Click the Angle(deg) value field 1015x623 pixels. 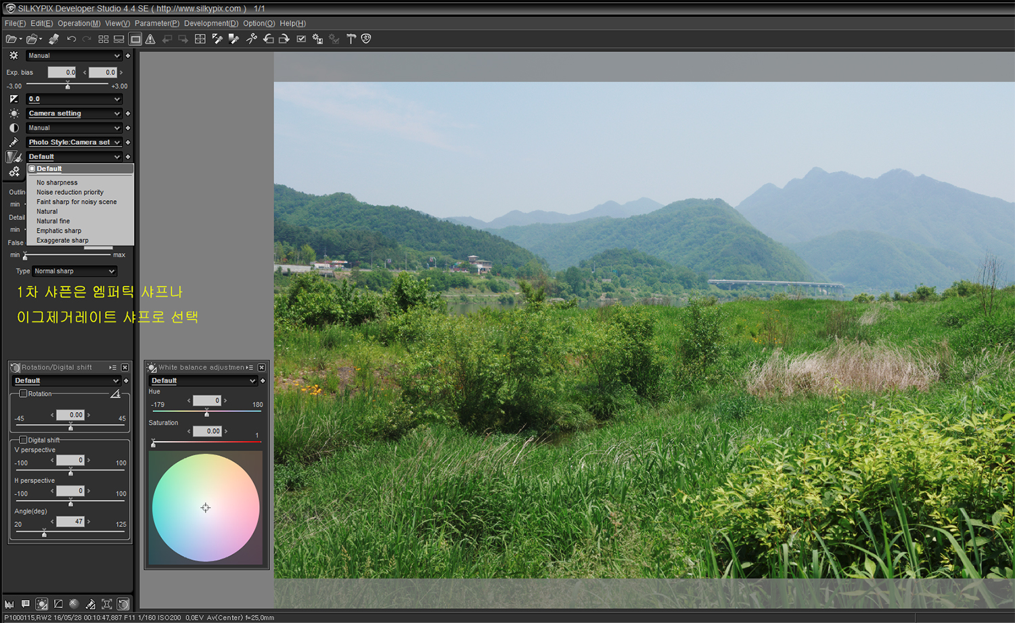coord(70,522)
